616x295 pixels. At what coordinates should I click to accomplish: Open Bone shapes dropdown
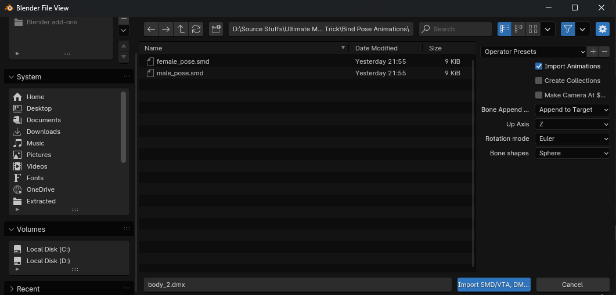(x=572, y=154)
